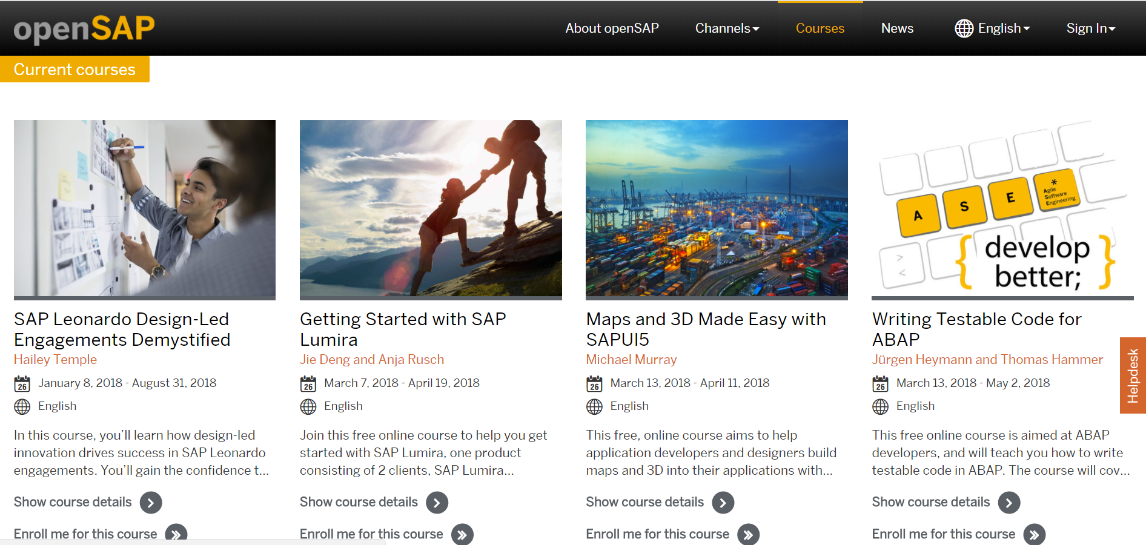The width and height of the screenshot is (1146, 545).
Task: Open Maps and 3D Made Easy title
Action: click(x=706, y=329)
